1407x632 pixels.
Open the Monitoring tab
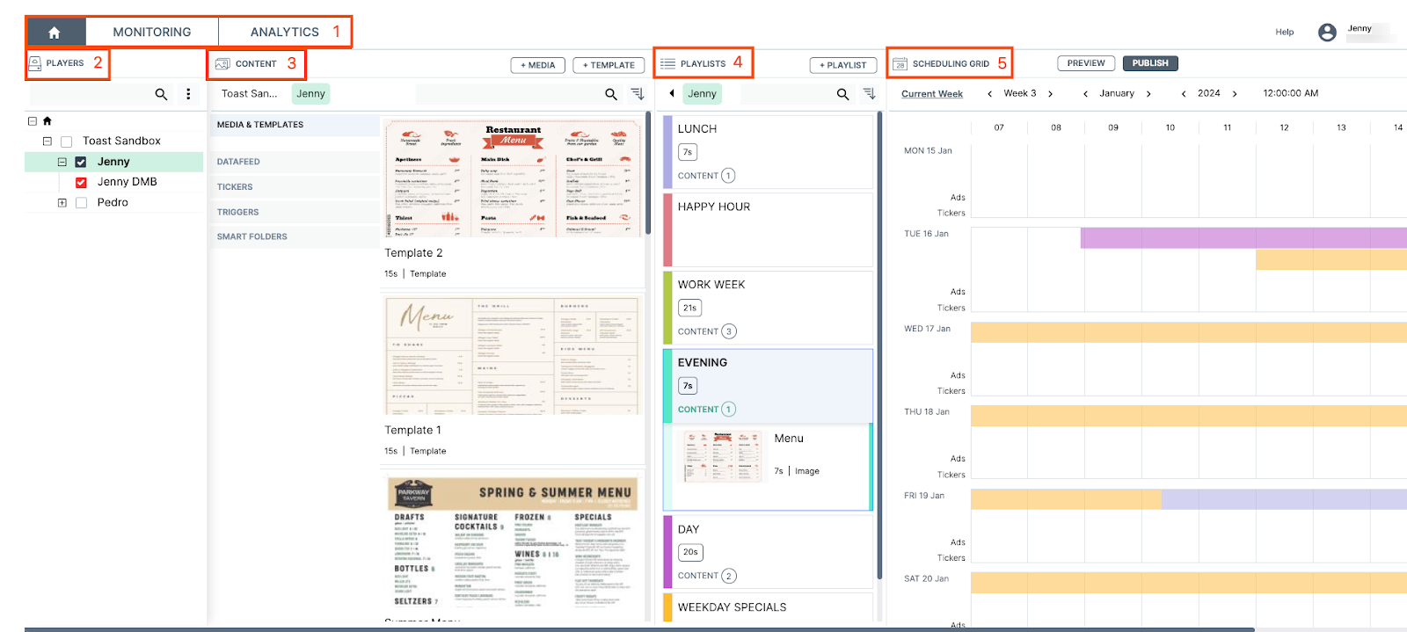click(151, 32)
